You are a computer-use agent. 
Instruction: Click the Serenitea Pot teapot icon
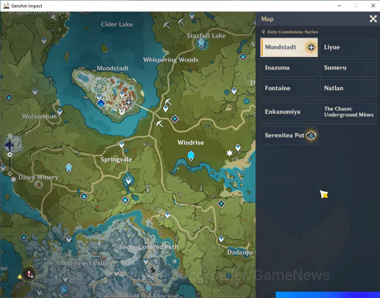pos(311,136)
